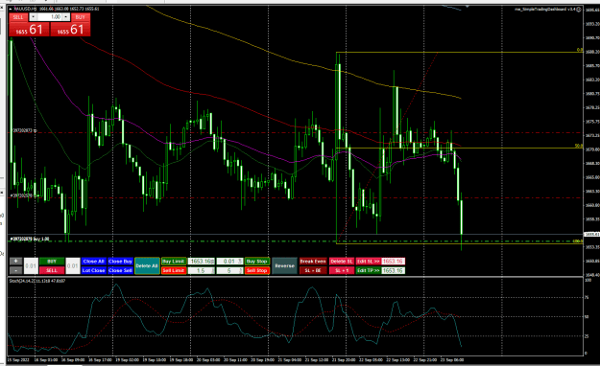Click the 1653.16 field next to Edit TP

(393, 270)
